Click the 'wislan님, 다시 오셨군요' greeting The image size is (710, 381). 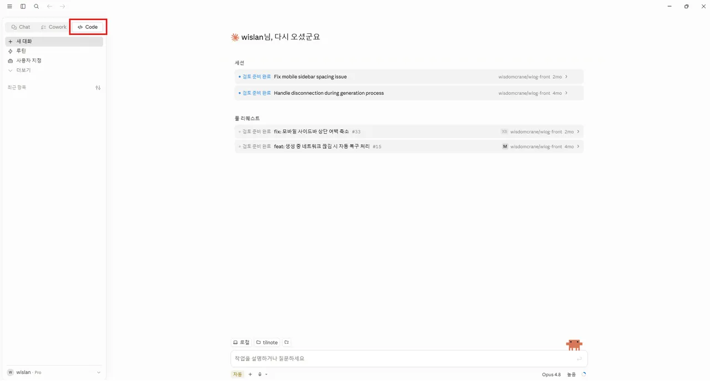281,37
